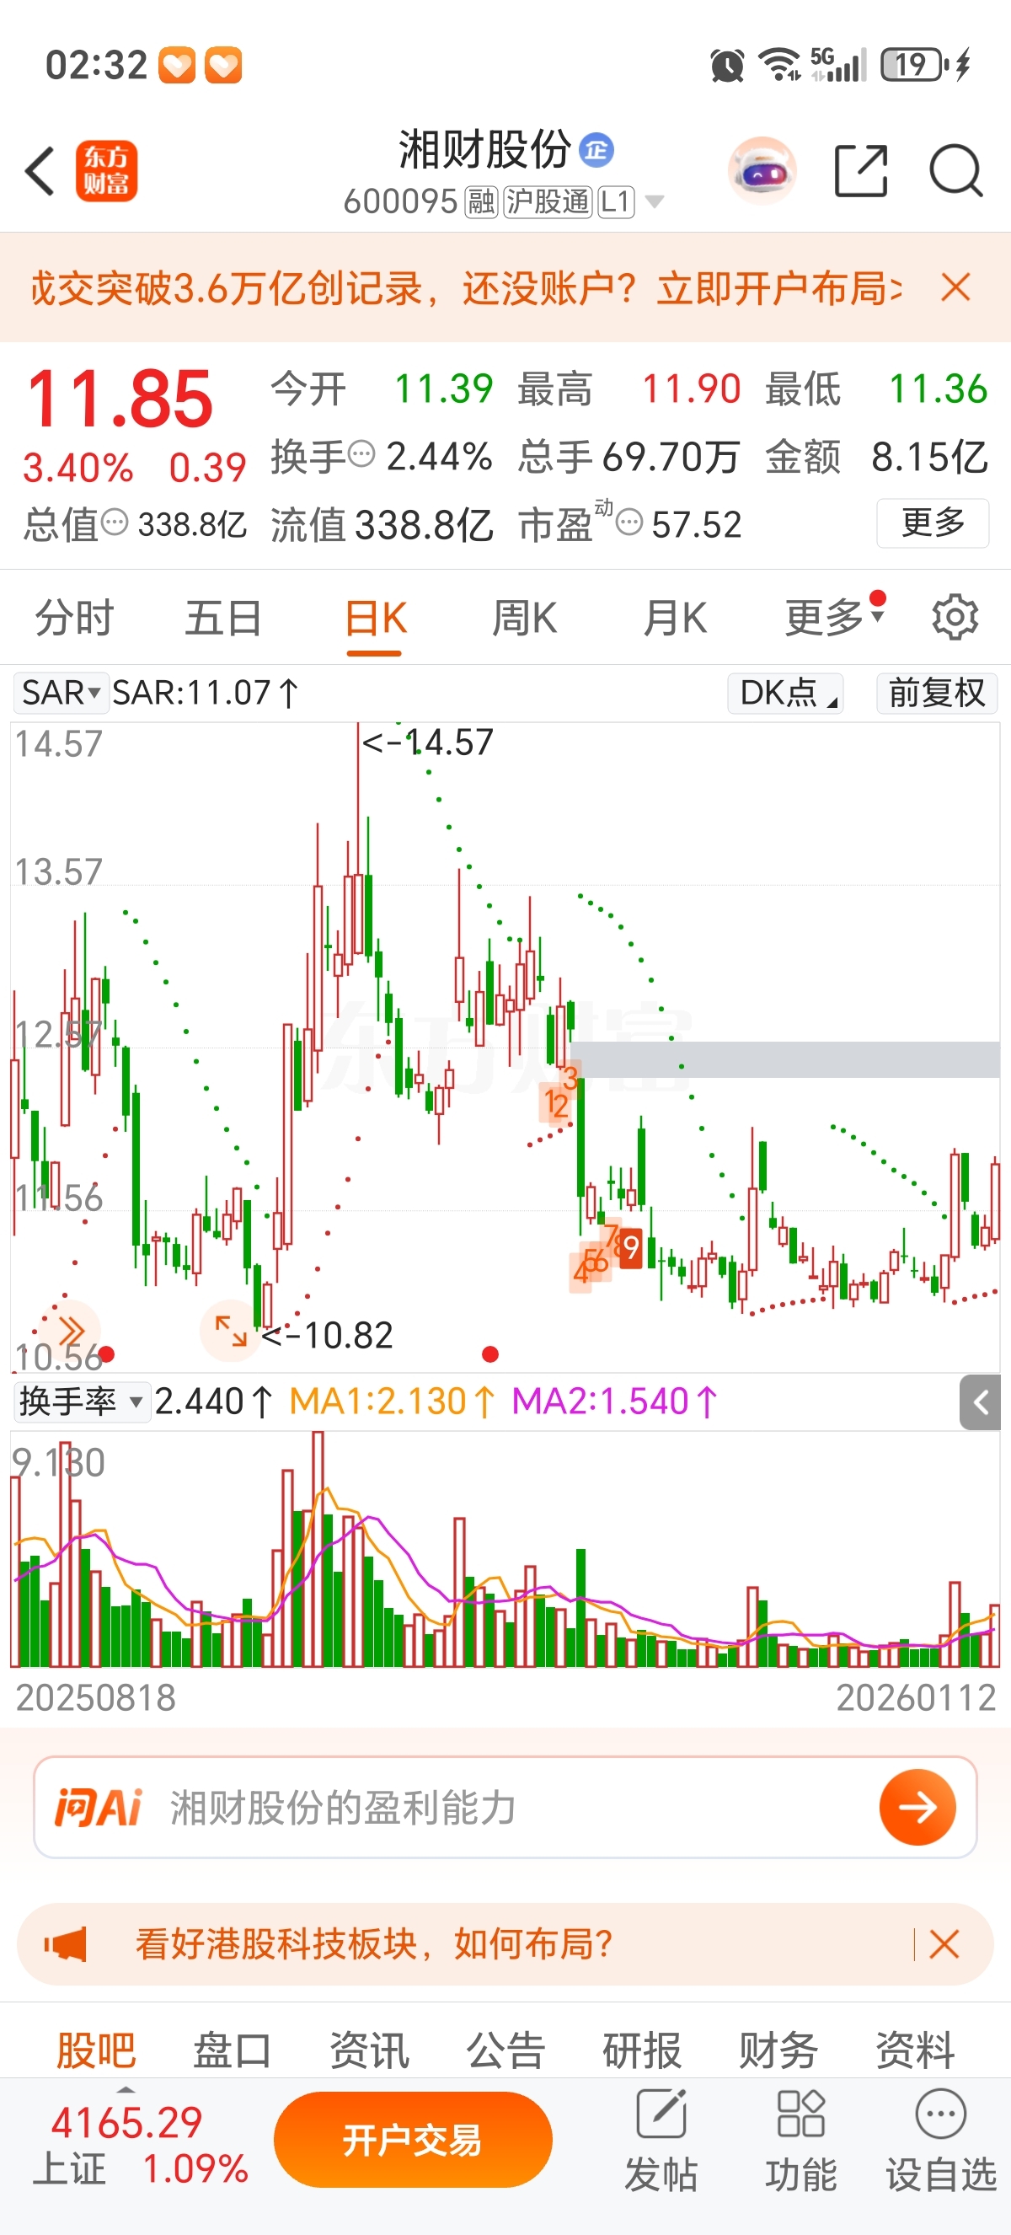Switch to the 月K chart tab
The width and height of the screenshot is (1011, 2235).
point(676,619)
